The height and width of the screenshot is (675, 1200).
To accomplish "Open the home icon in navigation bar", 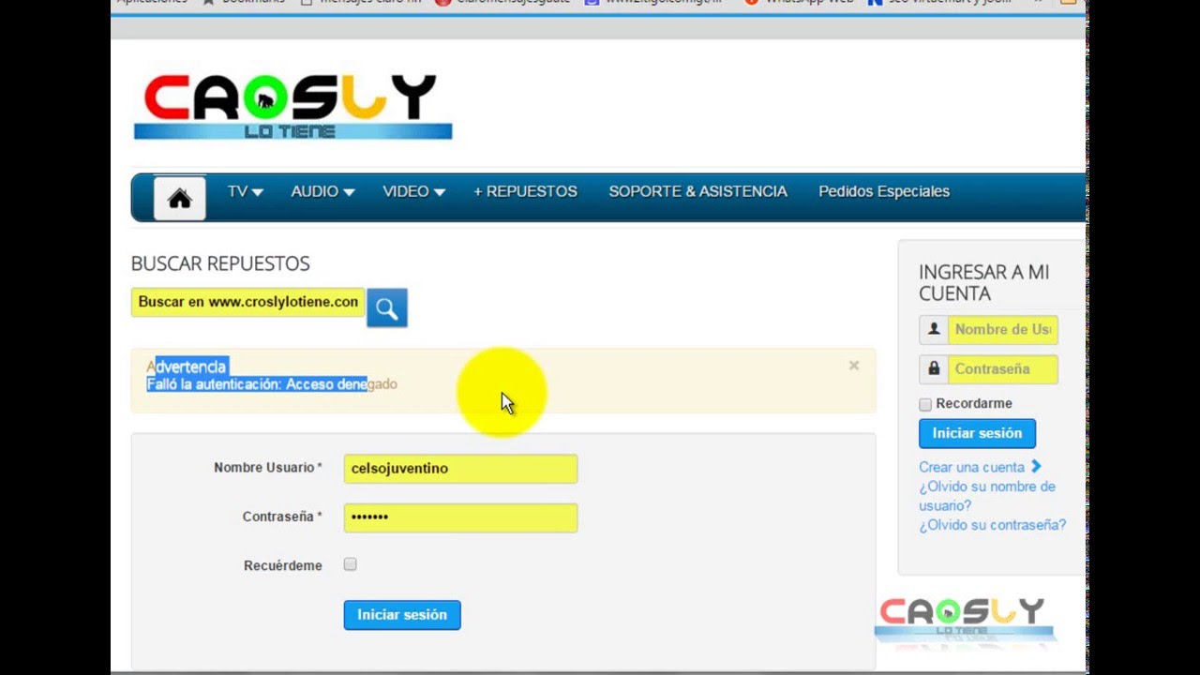I will [179, 199].
